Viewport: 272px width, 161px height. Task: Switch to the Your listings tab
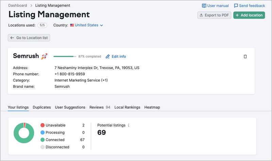(x=18, y=107)
